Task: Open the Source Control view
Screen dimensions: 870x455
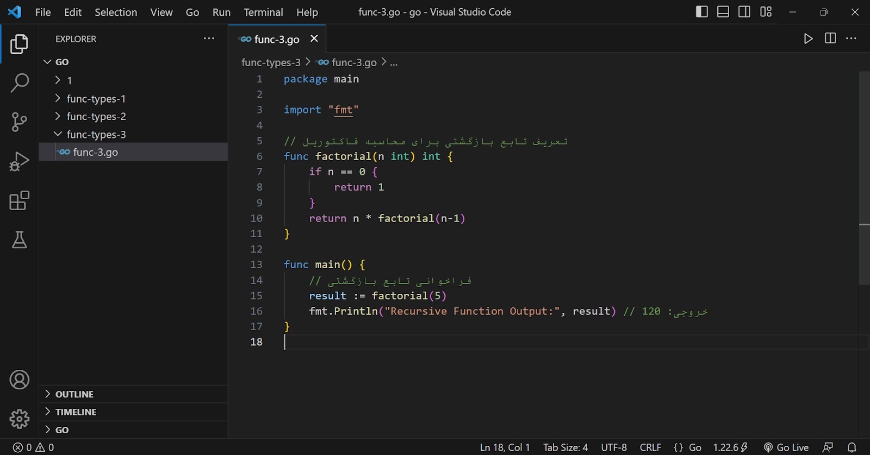Action: tap(19, 122)
